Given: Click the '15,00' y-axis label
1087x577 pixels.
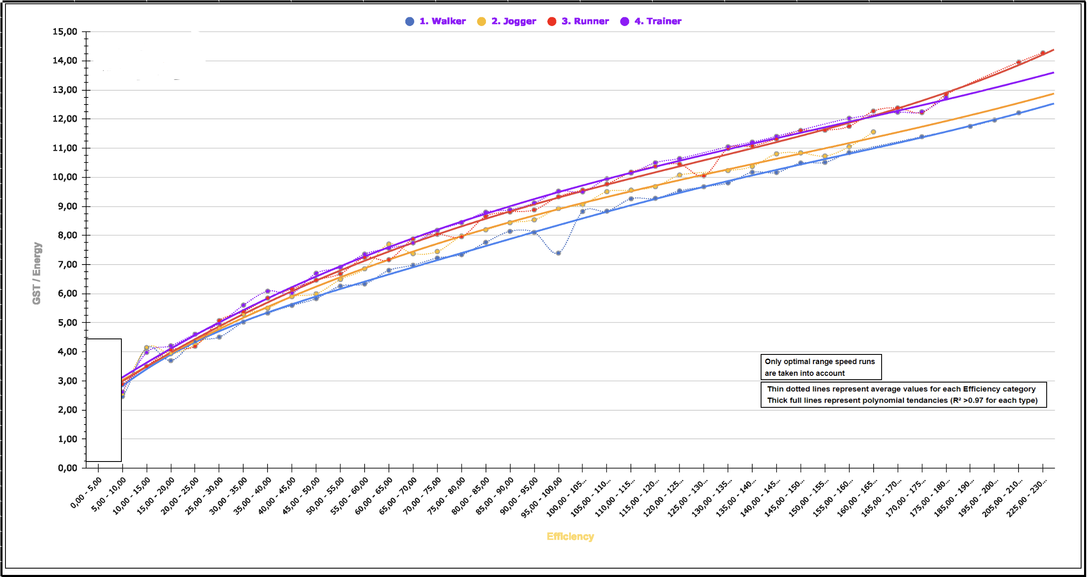Looking at the screenshot, I should (x=65, y=31).
